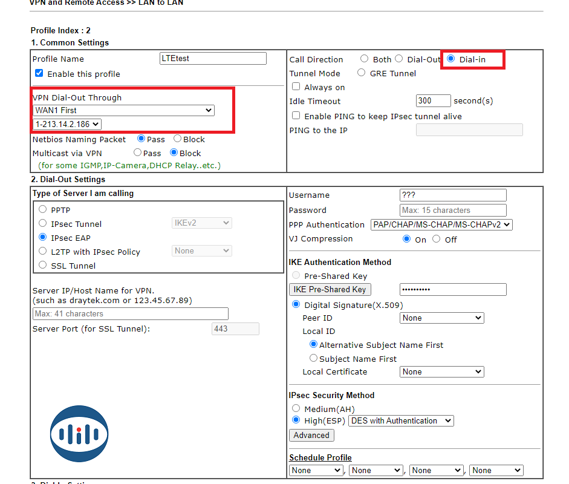Screen dimensions: 569x484
Task: Select PPTP server type
Action: [43, 209]
